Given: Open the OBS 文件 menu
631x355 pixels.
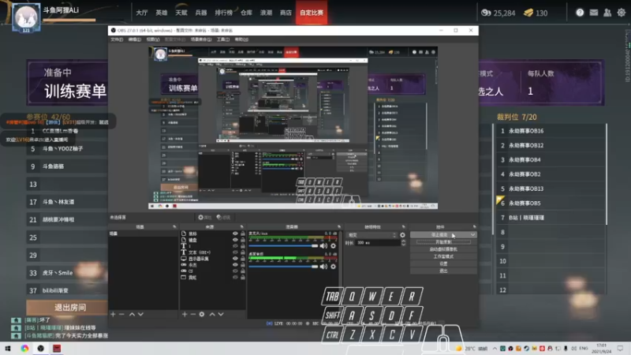Looking at the screenshot, I should pyautogui.click(x=117, y=39).
